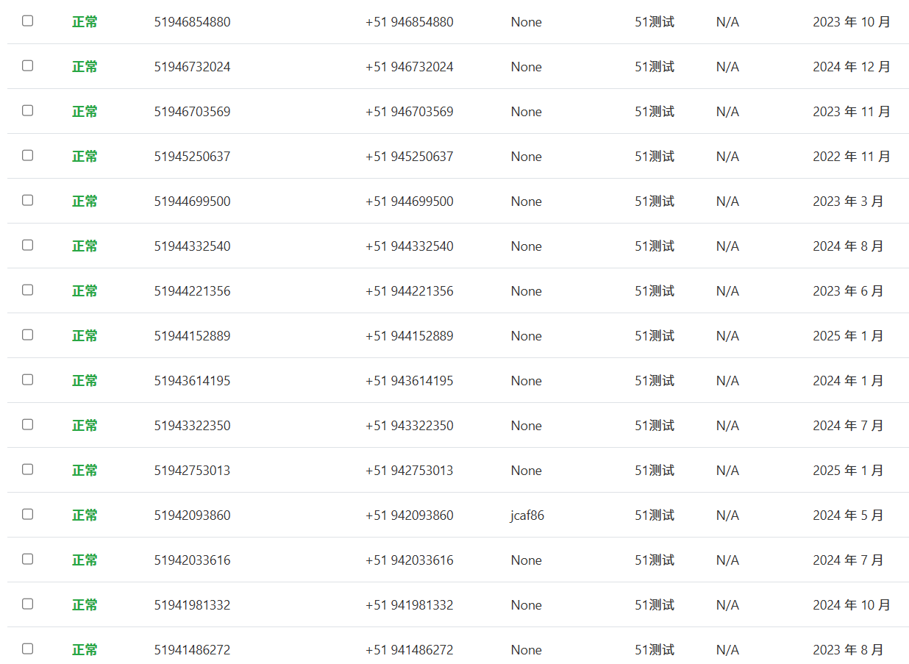Screen dimensions: 909x664
Task: Click the phone number +51 942753013
Action: coord(409,471)
